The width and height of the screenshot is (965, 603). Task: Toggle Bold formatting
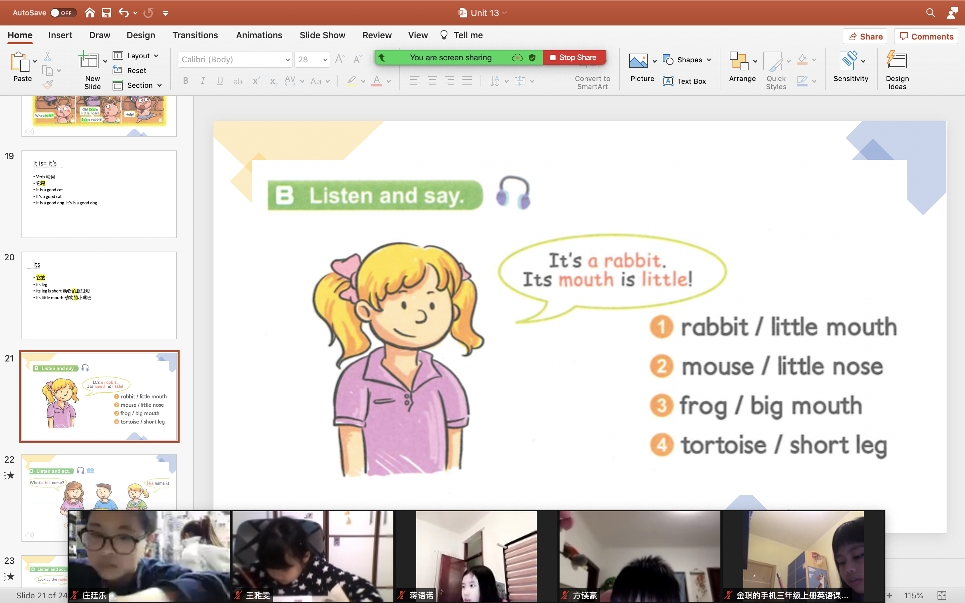pyautogui.click(x=185, y=81)
